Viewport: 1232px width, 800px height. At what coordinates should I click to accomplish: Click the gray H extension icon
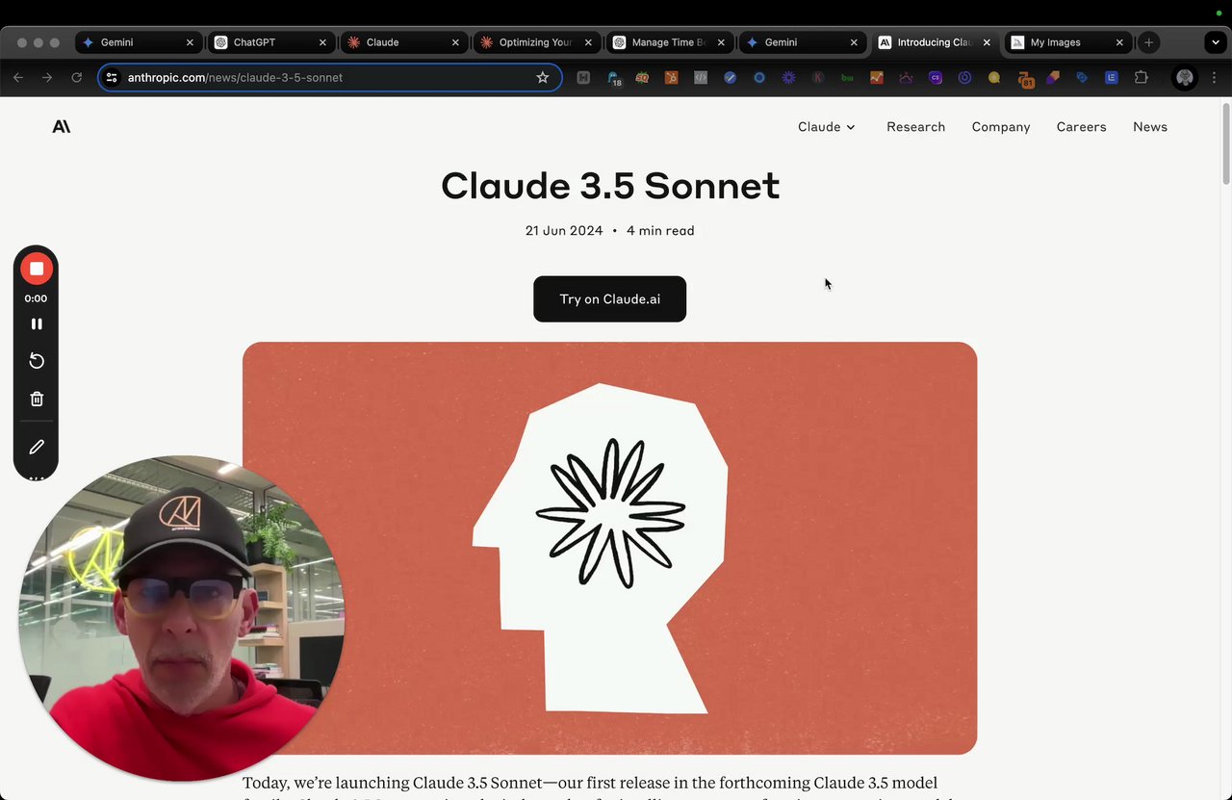[x=583, y=77]
